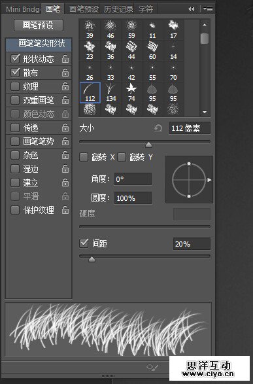The width and height of the screenshot is (253, 384).
Task: Enable the 双重画笔 checkbox
Action: (x=15, y=100)
